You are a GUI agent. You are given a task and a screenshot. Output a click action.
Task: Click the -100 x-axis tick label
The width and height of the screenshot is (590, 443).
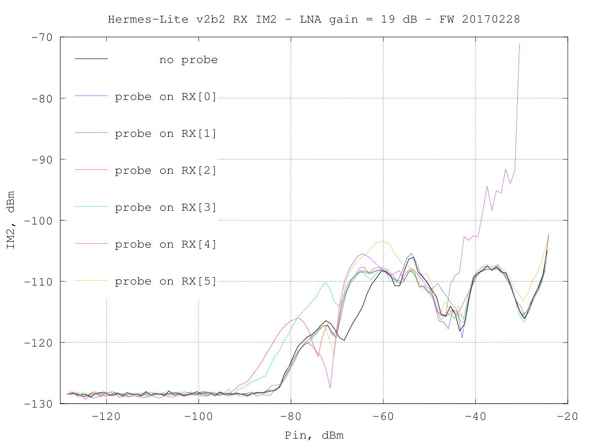tap(199, 416)
